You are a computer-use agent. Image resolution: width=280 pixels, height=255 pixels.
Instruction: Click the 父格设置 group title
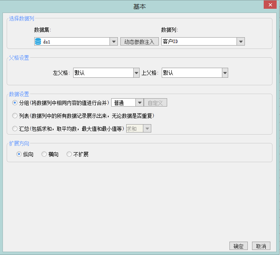[19, 58]
